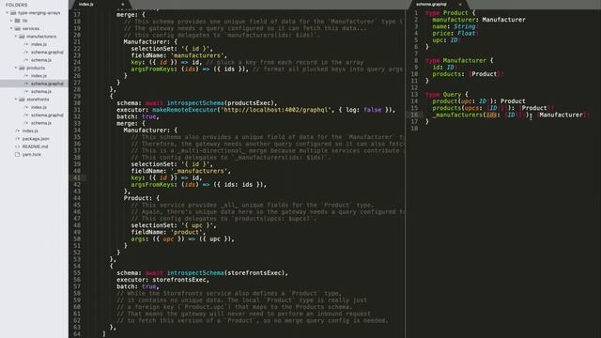
Task: Close the index.js tab
Action: pos(123,4)
